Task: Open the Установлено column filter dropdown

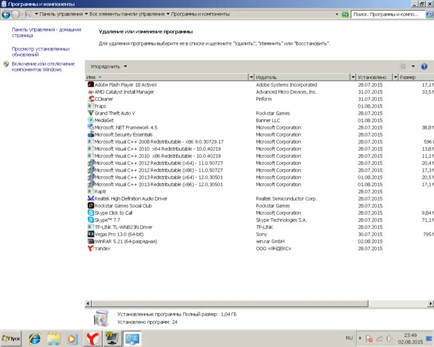Action: [395, 77]
